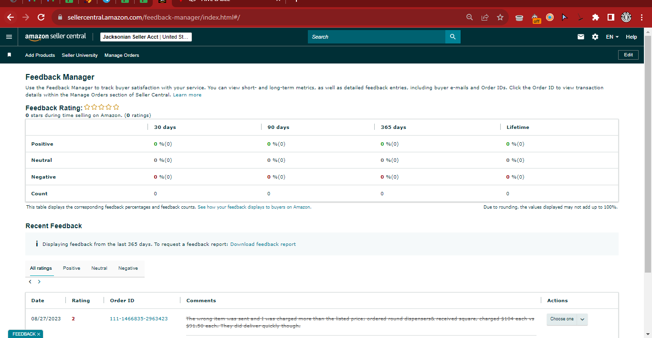The width and height of the screenshot is (652, 338).
Task: Open "See how your feedback displays to buyers" link
Action: coord(254,207)
